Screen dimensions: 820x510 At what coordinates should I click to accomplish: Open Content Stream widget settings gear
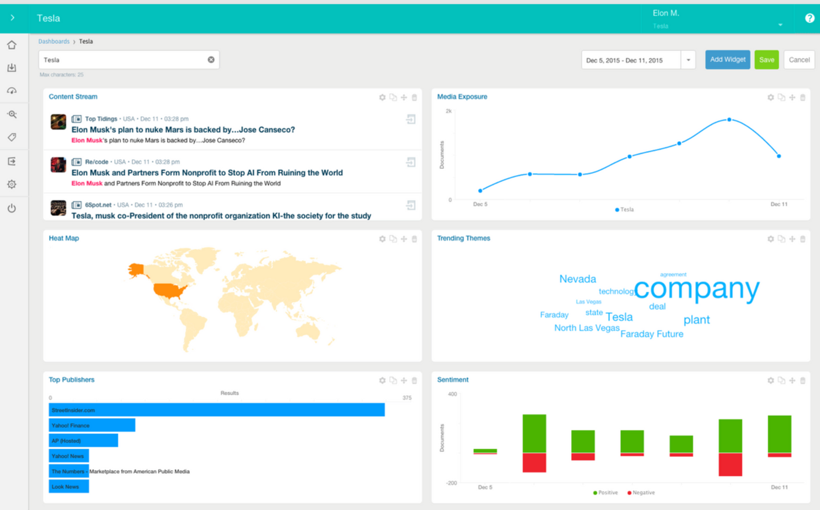click(382, 97)
